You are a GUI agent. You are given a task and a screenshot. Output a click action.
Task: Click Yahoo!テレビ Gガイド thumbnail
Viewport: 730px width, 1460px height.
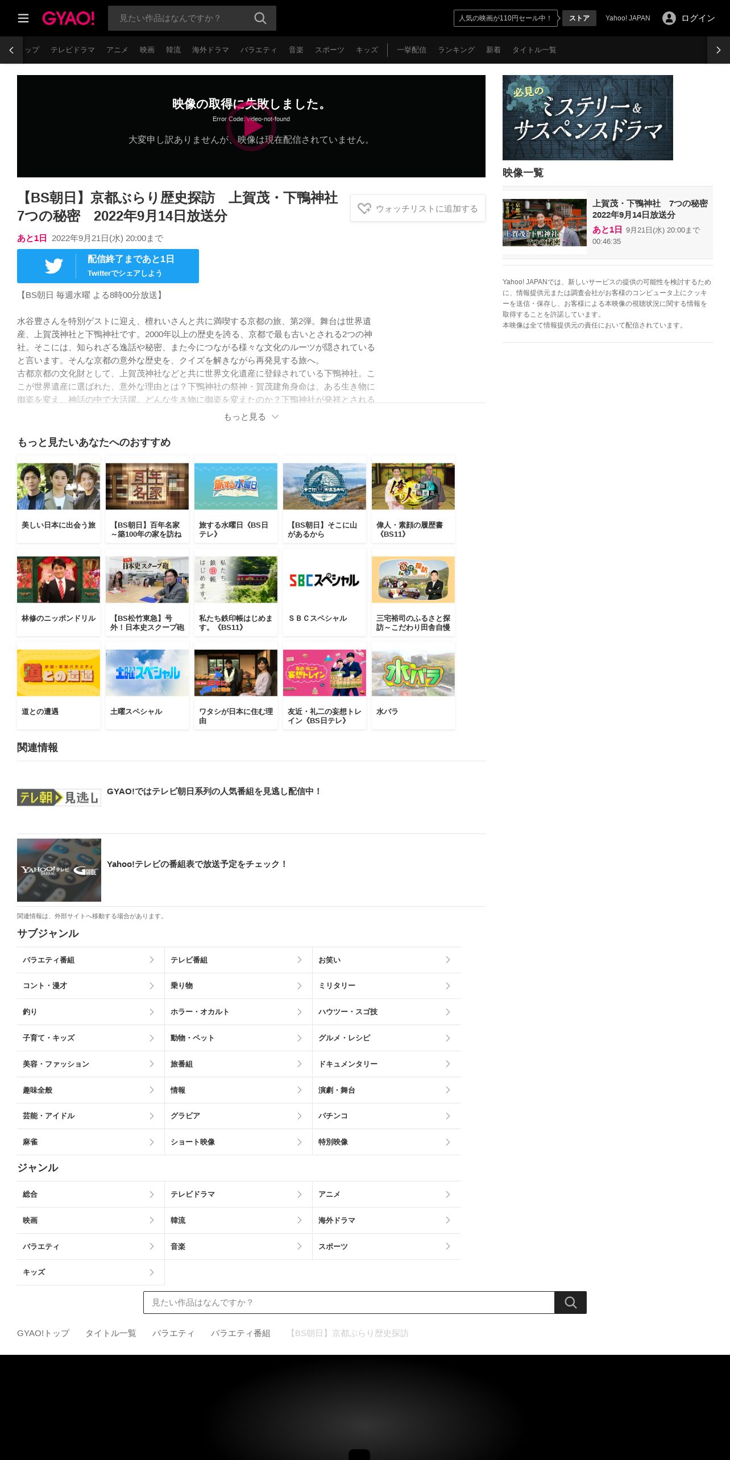click(59, 870)
